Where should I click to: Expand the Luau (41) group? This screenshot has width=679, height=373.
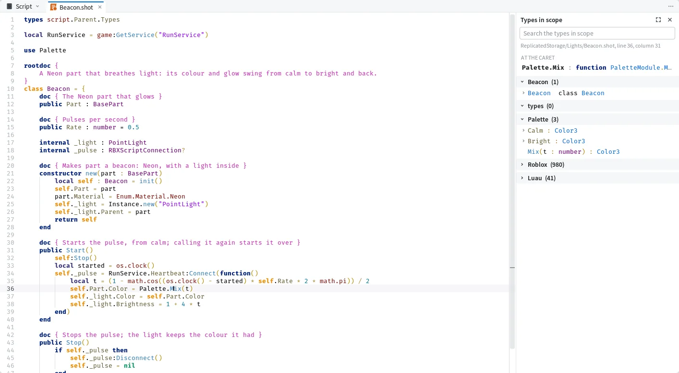522,178
